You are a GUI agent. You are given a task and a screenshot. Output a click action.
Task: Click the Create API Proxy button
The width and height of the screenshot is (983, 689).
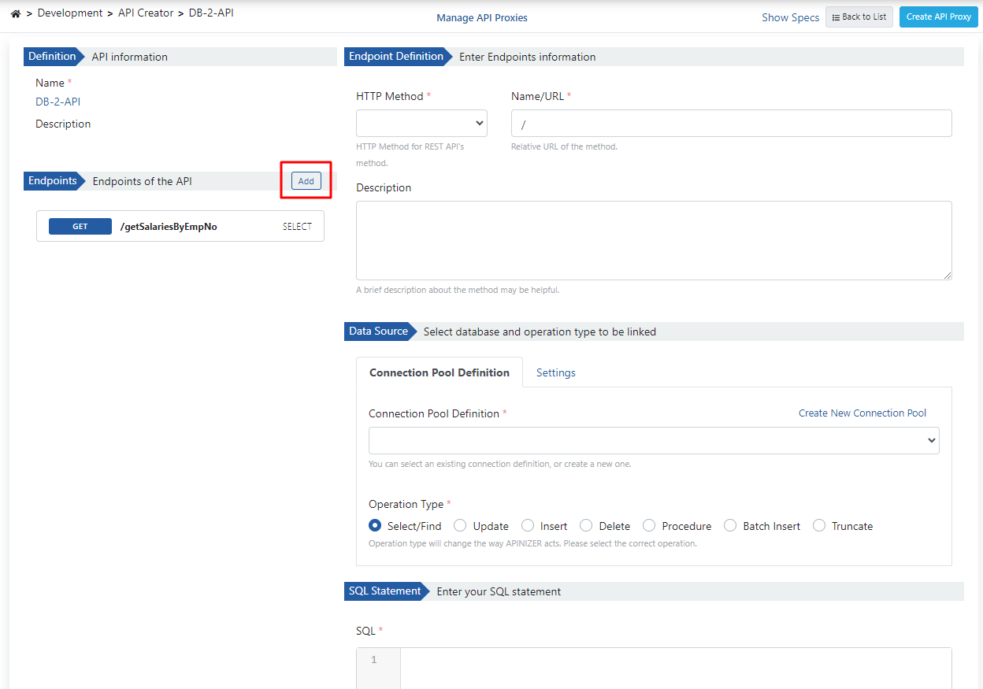(938, 17)
